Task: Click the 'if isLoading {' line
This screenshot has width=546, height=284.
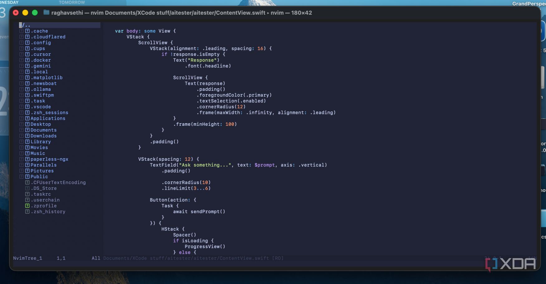Action: coord(193,241)
